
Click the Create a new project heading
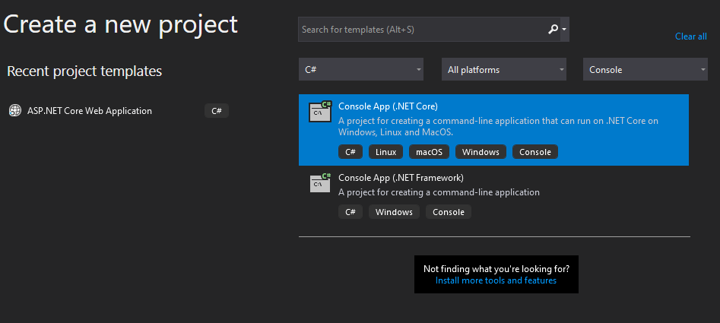pyautogui.click(x=120, y=25)
